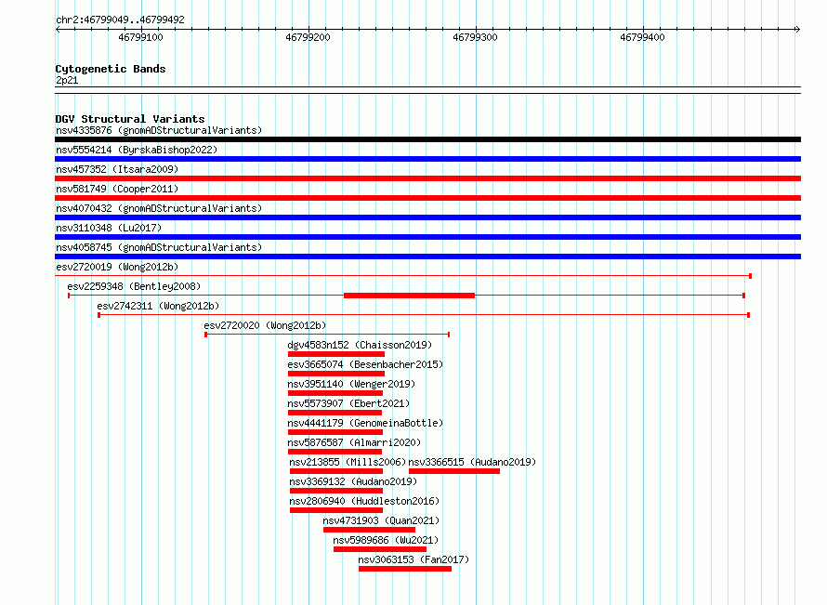Open nsv5554214 (ByrskaBishop2022) label
The image size is (827, 605).
coord(137,150)
